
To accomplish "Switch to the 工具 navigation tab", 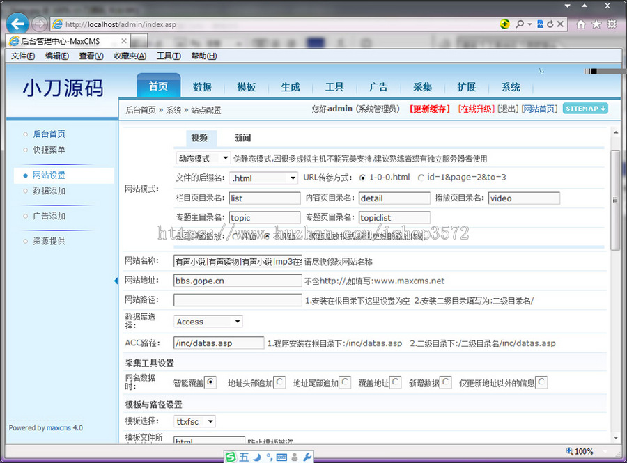I will click(x=334, y=87).
